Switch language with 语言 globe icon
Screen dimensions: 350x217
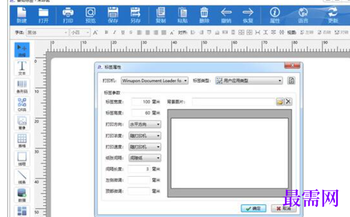[303, 15]
